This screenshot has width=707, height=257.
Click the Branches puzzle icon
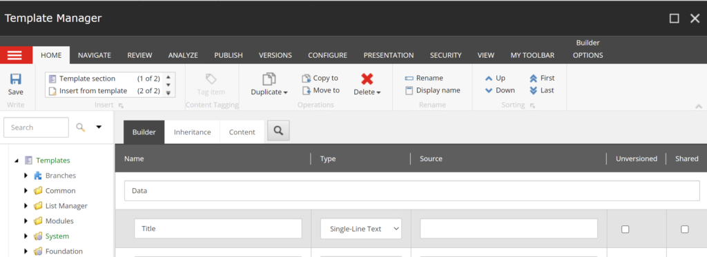38,176
